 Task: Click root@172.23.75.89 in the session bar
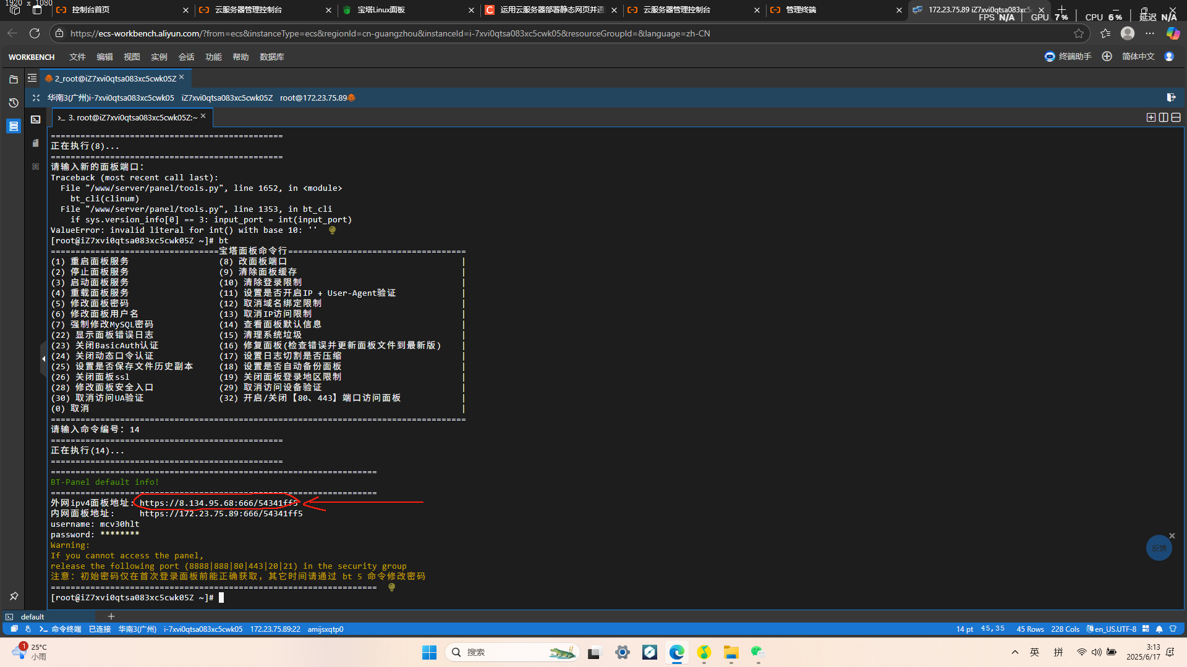[x=313, y=98]
